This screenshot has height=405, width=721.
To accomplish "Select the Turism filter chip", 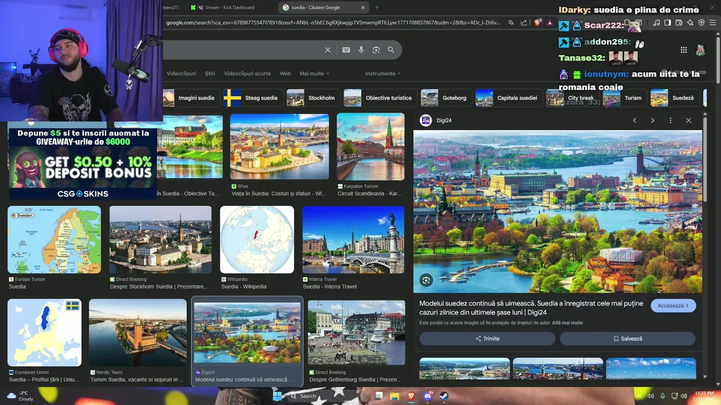I will pos(624,98).
